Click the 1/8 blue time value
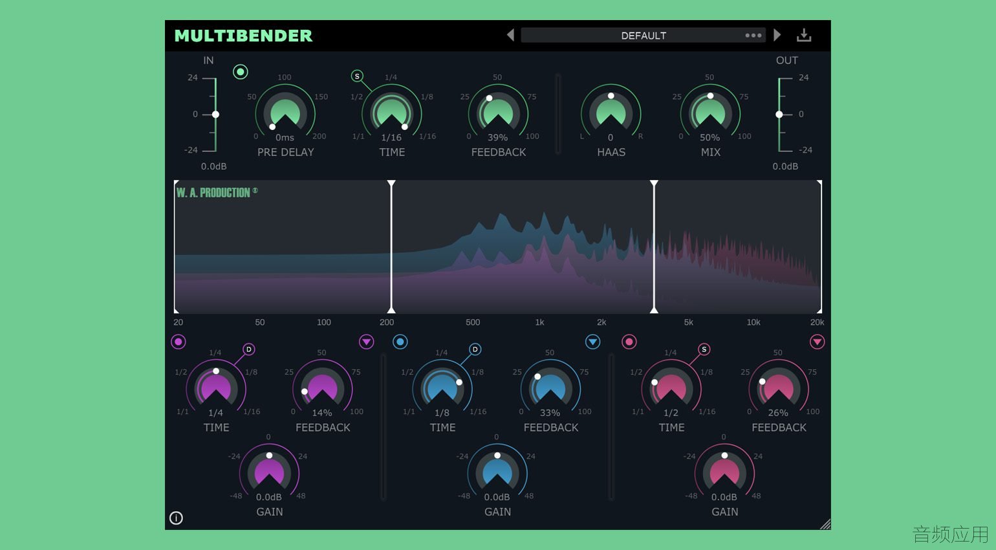This screenshot has height=550, width=996. (x=442, y=413)
